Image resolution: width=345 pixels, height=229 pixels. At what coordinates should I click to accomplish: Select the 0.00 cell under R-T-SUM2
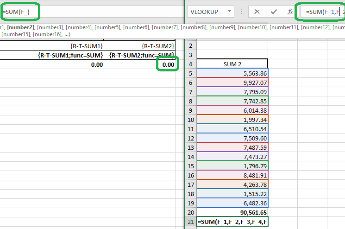pos(140,64)
